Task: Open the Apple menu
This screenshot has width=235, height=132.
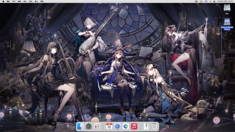Action: [x=3, y=1]
